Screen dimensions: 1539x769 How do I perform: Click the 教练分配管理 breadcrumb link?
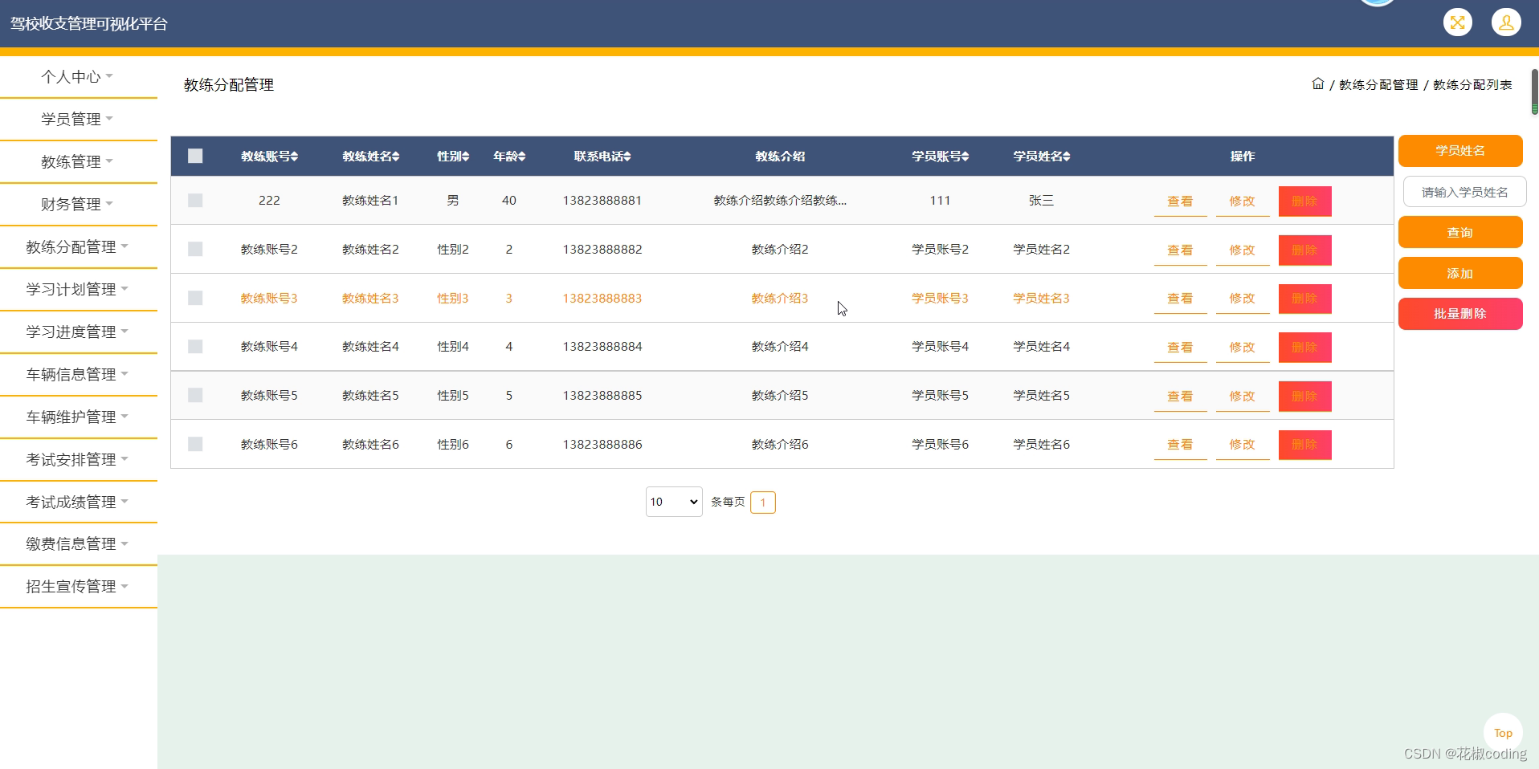[1378, 84]
